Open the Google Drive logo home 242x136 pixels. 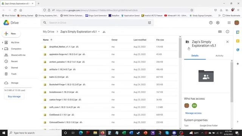(11, 23)
